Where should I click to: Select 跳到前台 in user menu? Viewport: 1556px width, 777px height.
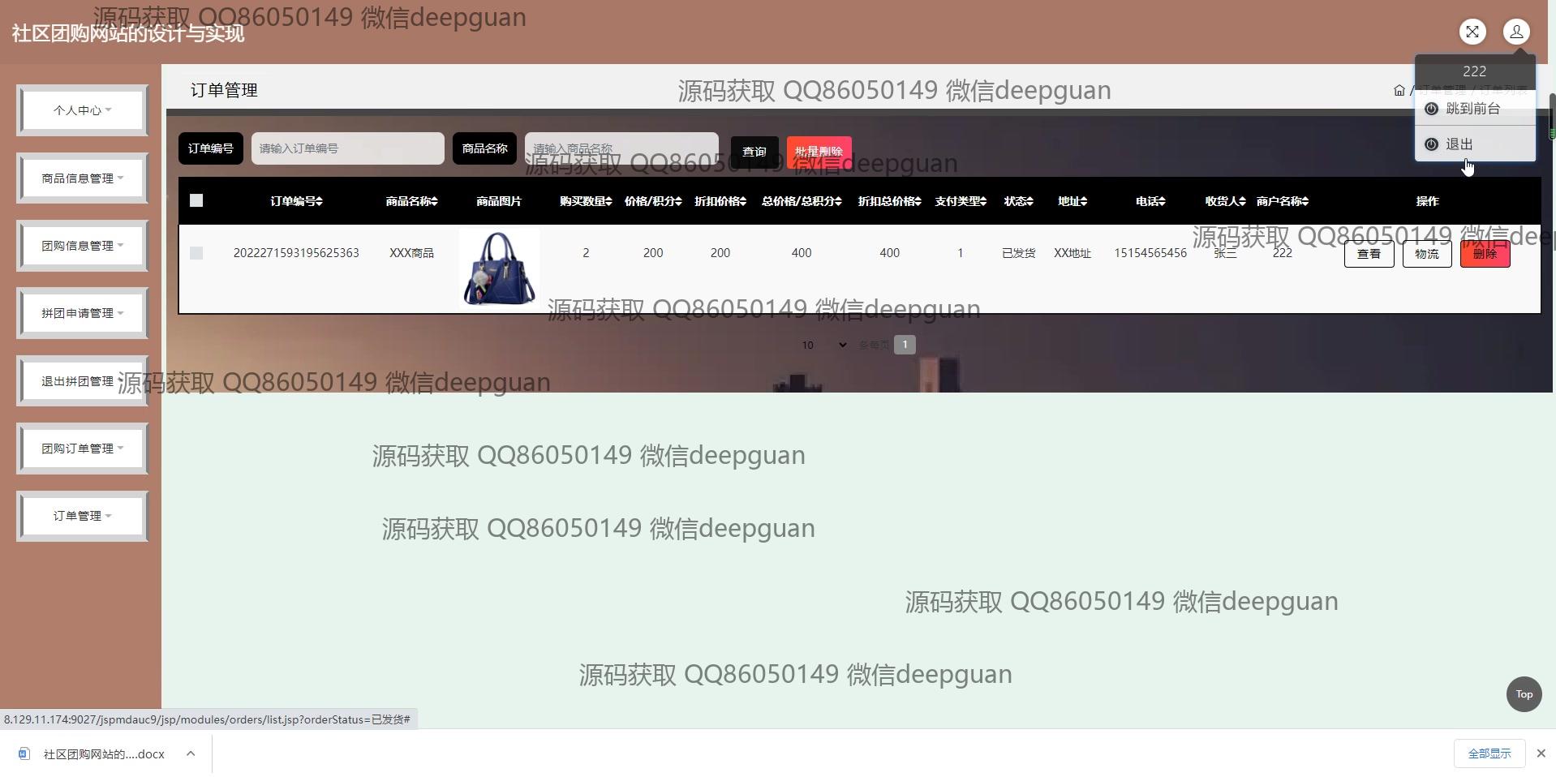click(x=1473, y=109)
